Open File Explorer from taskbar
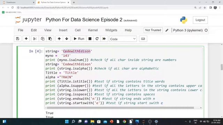 tap(92, 122)
